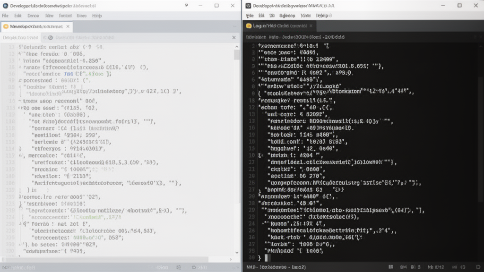Image resolution: width=484 pixels, height=272 pixels.
Task: Click the app icon in the light window's title bar
Action: [5, 6]
